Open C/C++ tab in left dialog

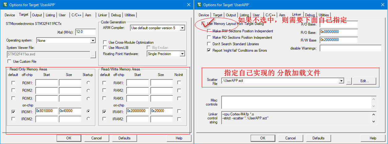click(76, 15)
